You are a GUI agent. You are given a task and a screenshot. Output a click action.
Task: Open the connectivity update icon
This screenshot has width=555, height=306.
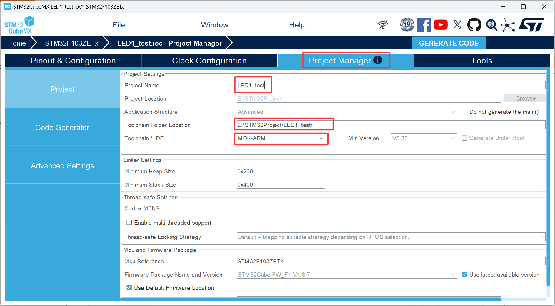383,25
